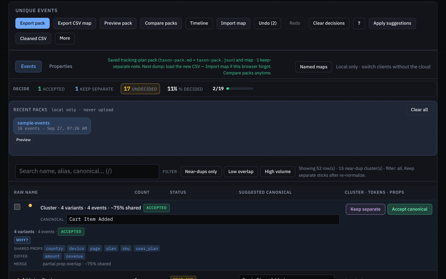The image size is (446, 279).
Task: Undo the last decision with Undo (2)
Action: click(268, 23)
